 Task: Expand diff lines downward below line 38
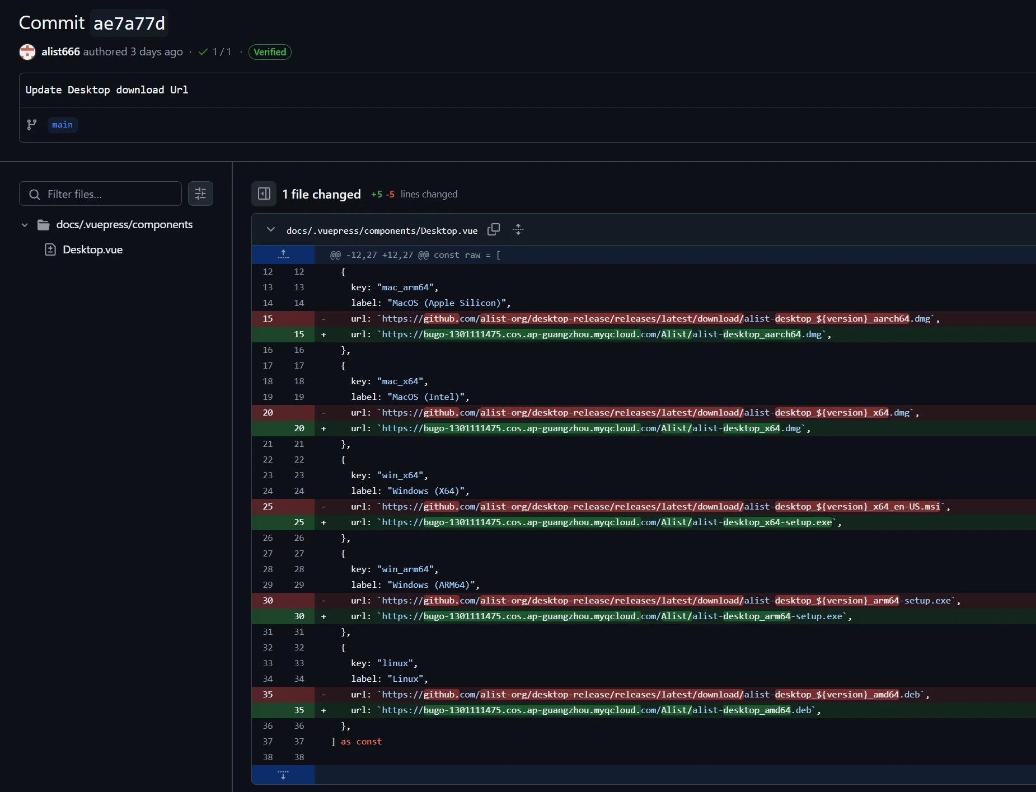(283, 775)
